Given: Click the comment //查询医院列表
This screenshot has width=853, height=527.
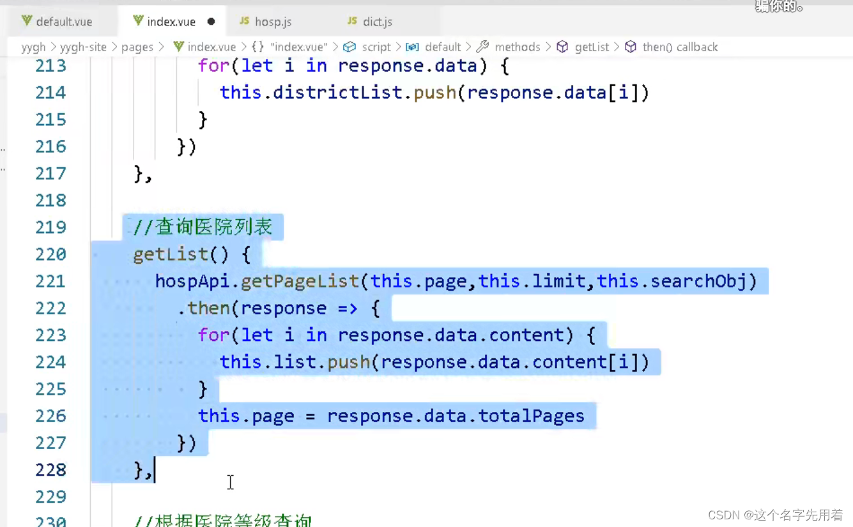Looking at the screenshot, I should coord(203,227).
